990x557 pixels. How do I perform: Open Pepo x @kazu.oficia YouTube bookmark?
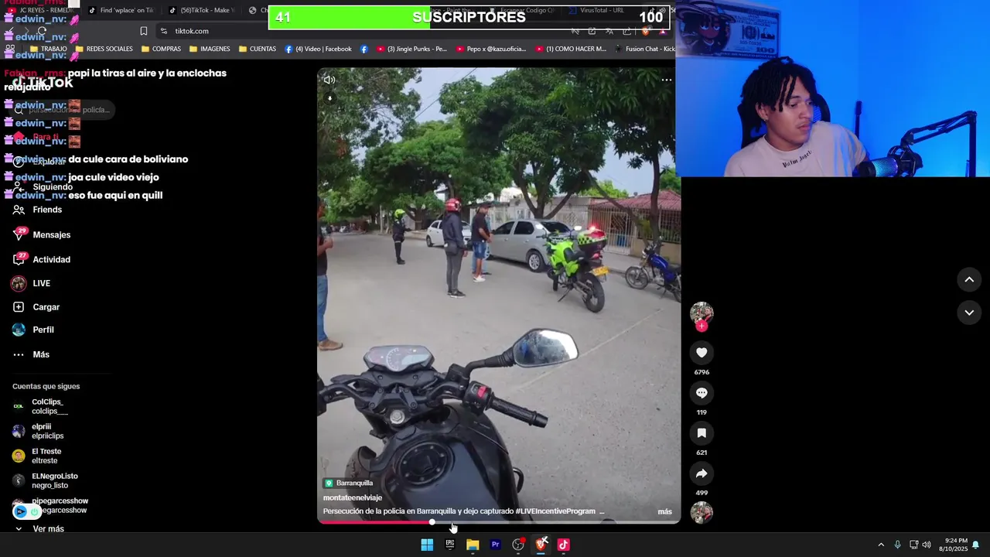click(490, 49)
